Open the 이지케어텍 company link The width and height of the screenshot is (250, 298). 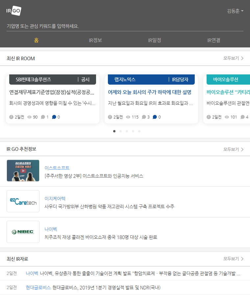(55, 199)
